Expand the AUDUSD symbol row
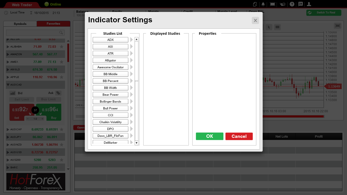 (8, 152)
